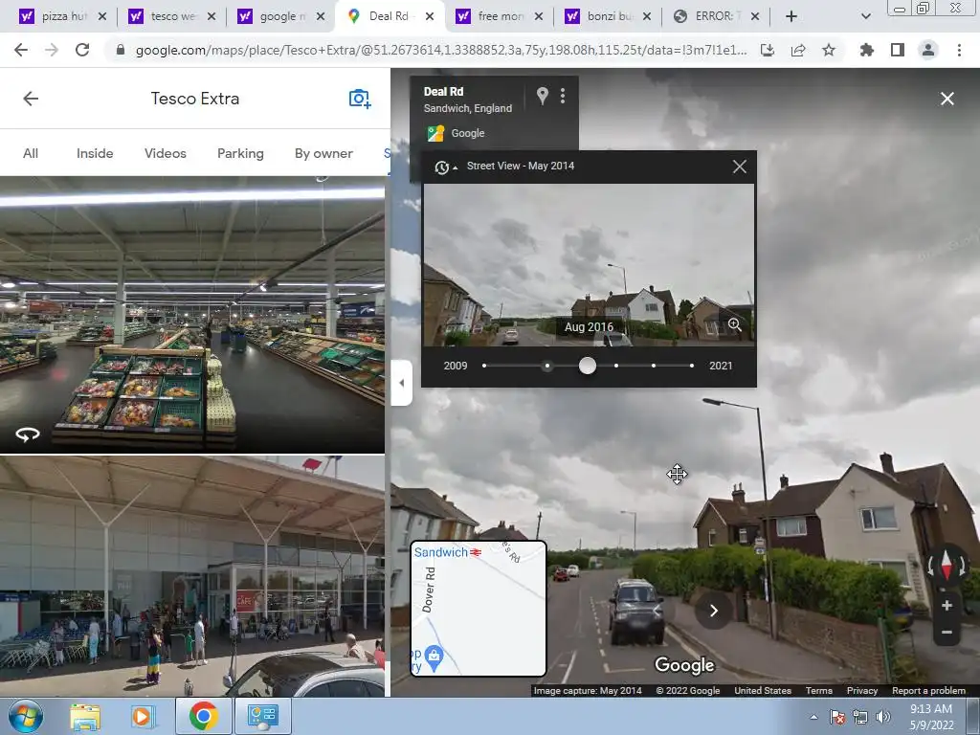Move forward with street arrow chevron
This screenshot has height=735, width=980.
coord(714,611)
